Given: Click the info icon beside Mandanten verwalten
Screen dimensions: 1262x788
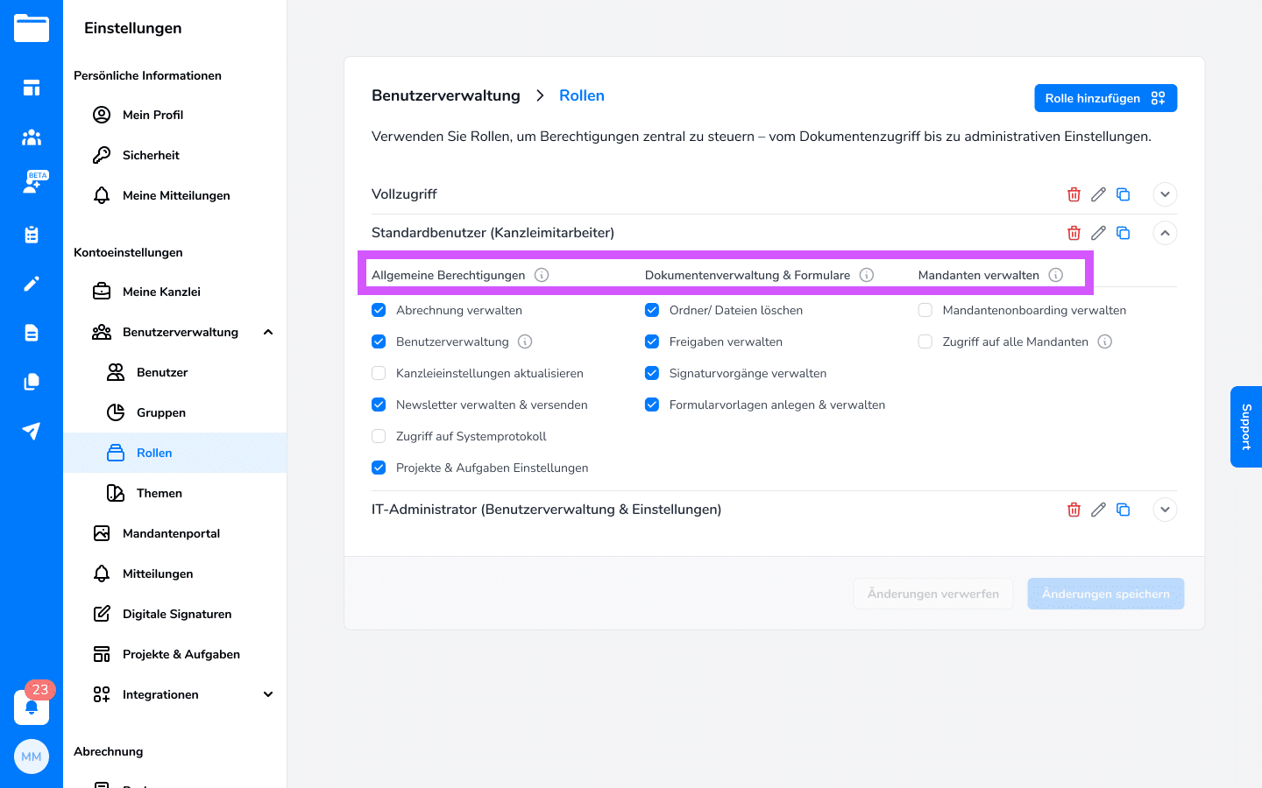Looking at the screenshot, I should click(1056, 275).
